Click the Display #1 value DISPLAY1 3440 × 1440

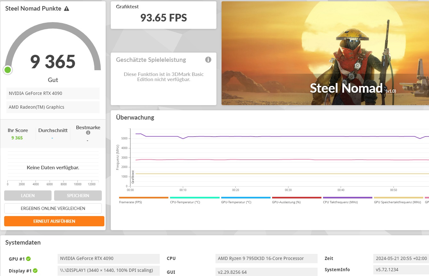coord(109,271)
